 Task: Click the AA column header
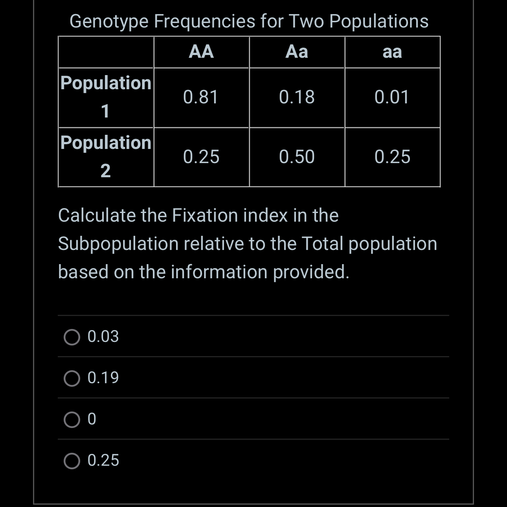202,51
